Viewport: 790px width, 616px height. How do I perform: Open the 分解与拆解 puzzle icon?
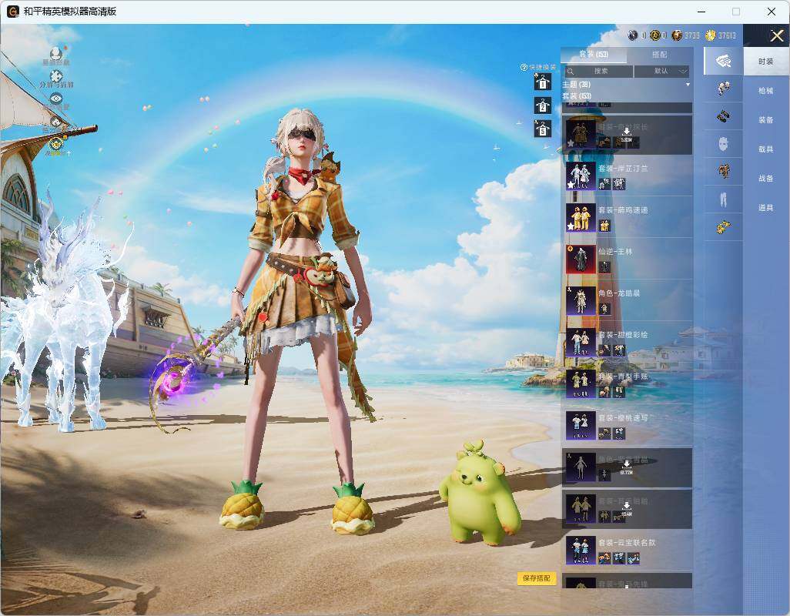(56, 76)
